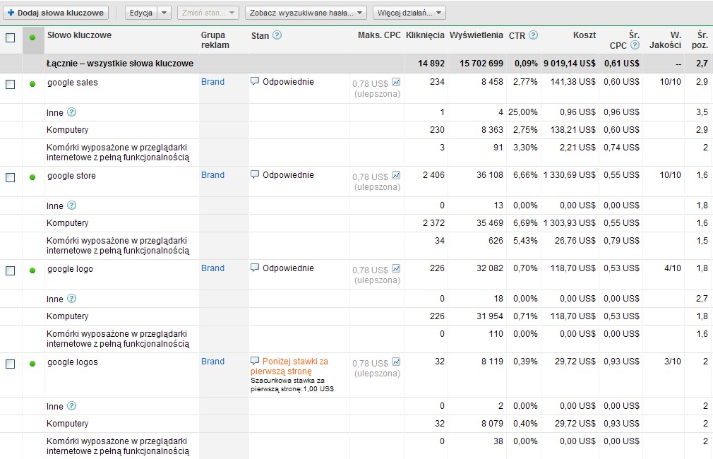Open bid simulator icon for google sales

pos(396,83)
